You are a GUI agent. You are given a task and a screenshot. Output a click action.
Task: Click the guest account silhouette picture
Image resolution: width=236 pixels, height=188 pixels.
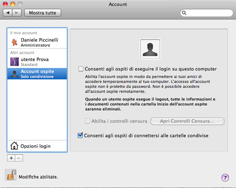pos(150,49)
